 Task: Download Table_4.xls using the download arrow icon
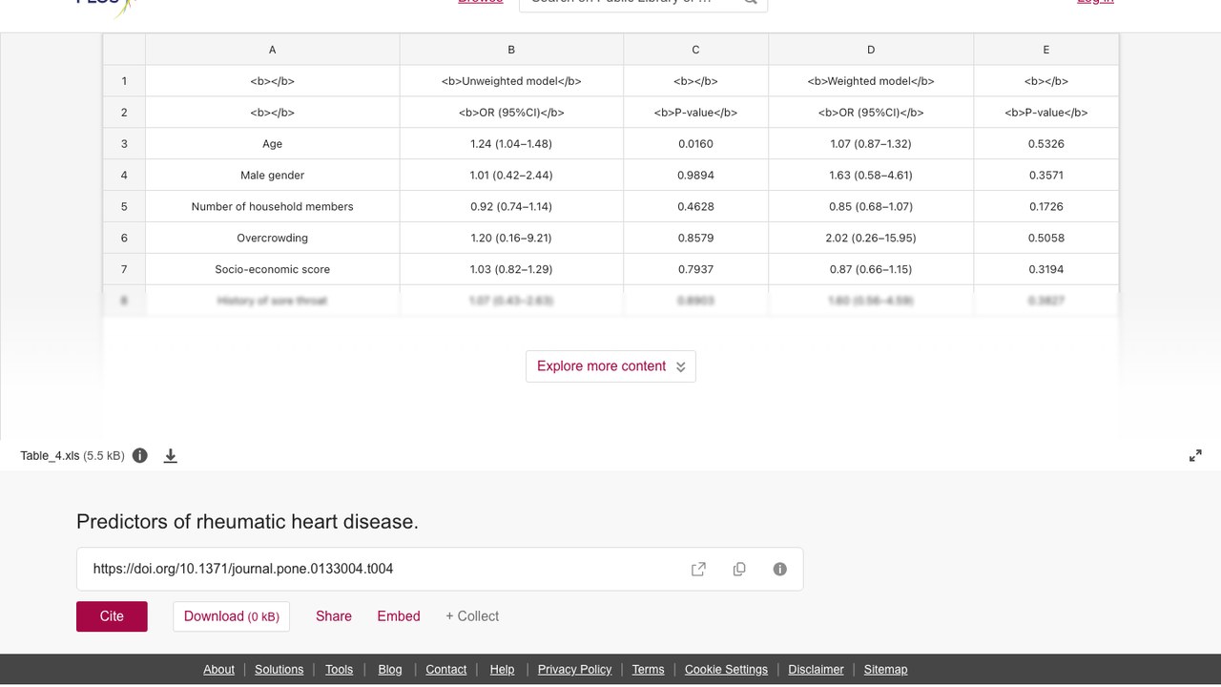click(x=171, y=455)
